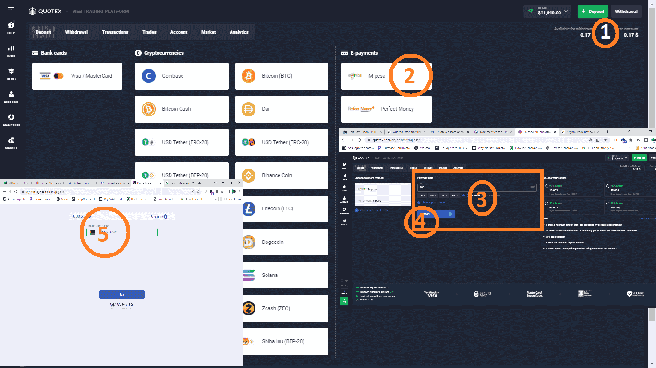The height and width of the screenshot is (368, 656).
Task: Select the M-pesa e-payment method
Action: 387,76
